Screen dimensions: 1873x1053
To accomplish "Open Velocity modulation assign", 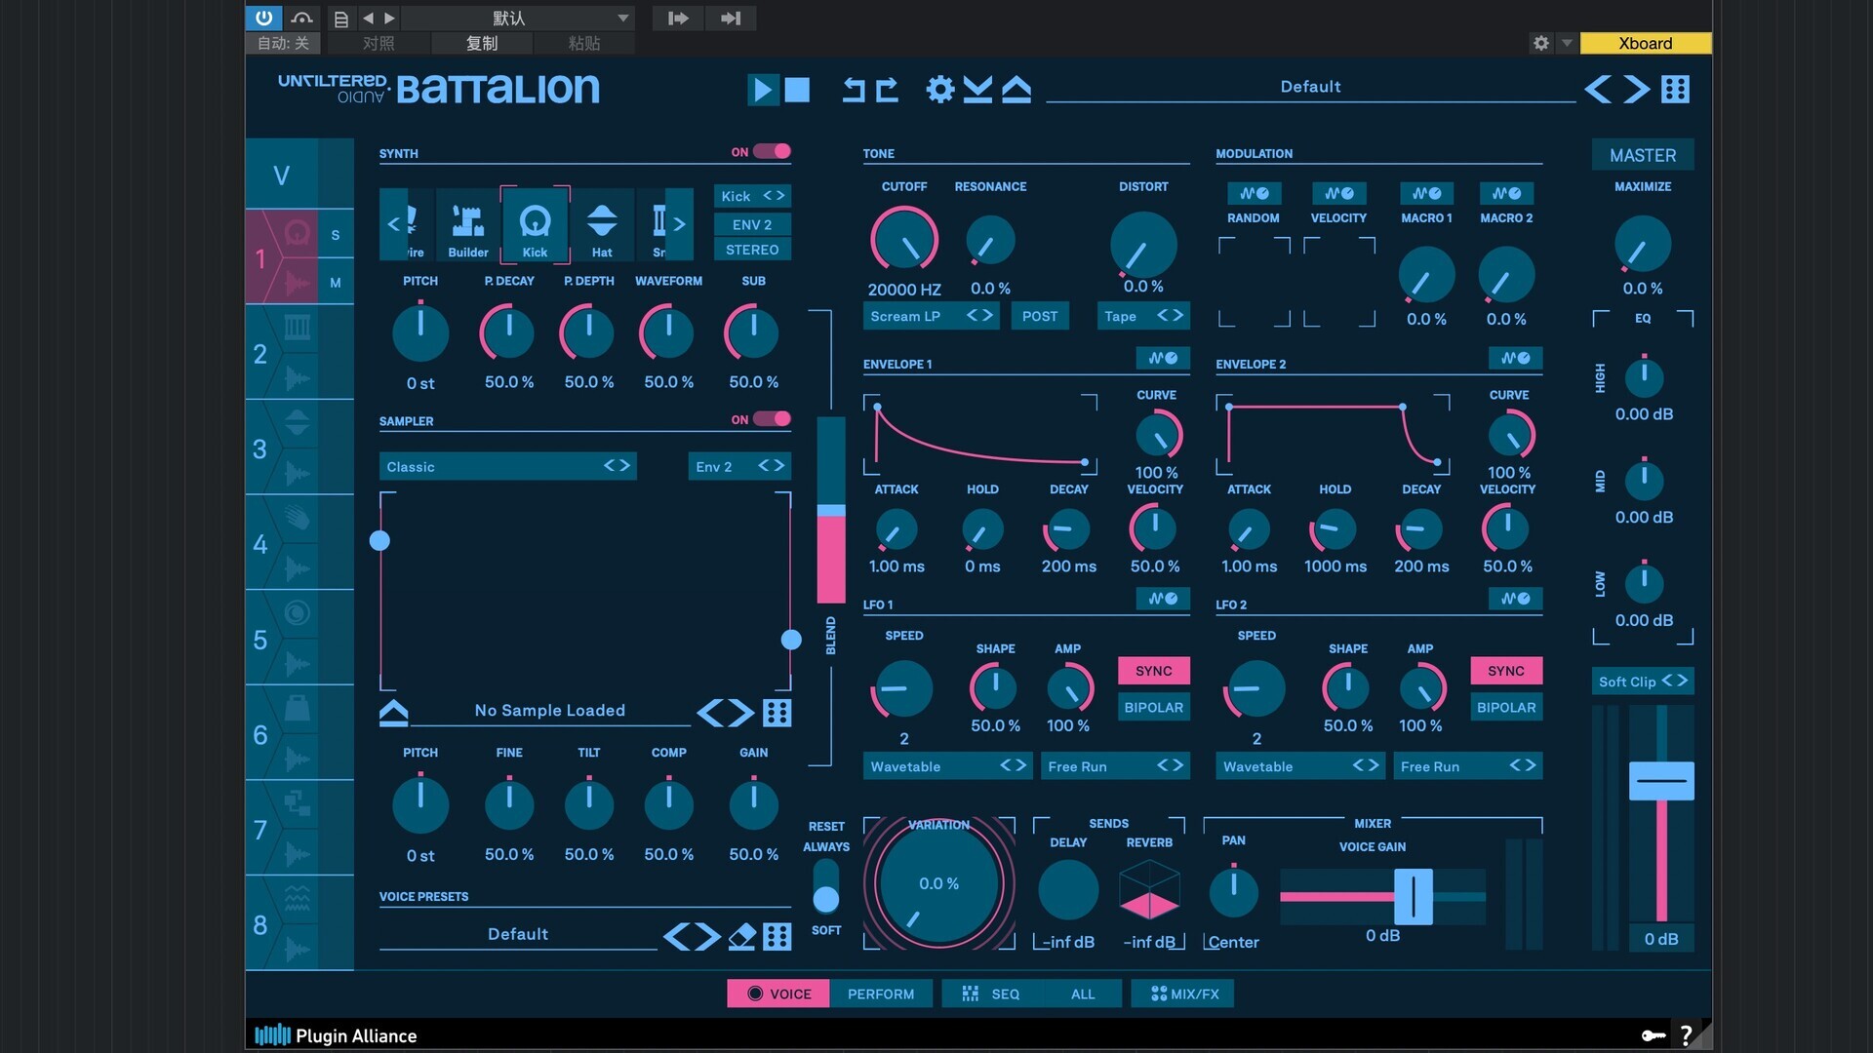I will pos(1338,193).
